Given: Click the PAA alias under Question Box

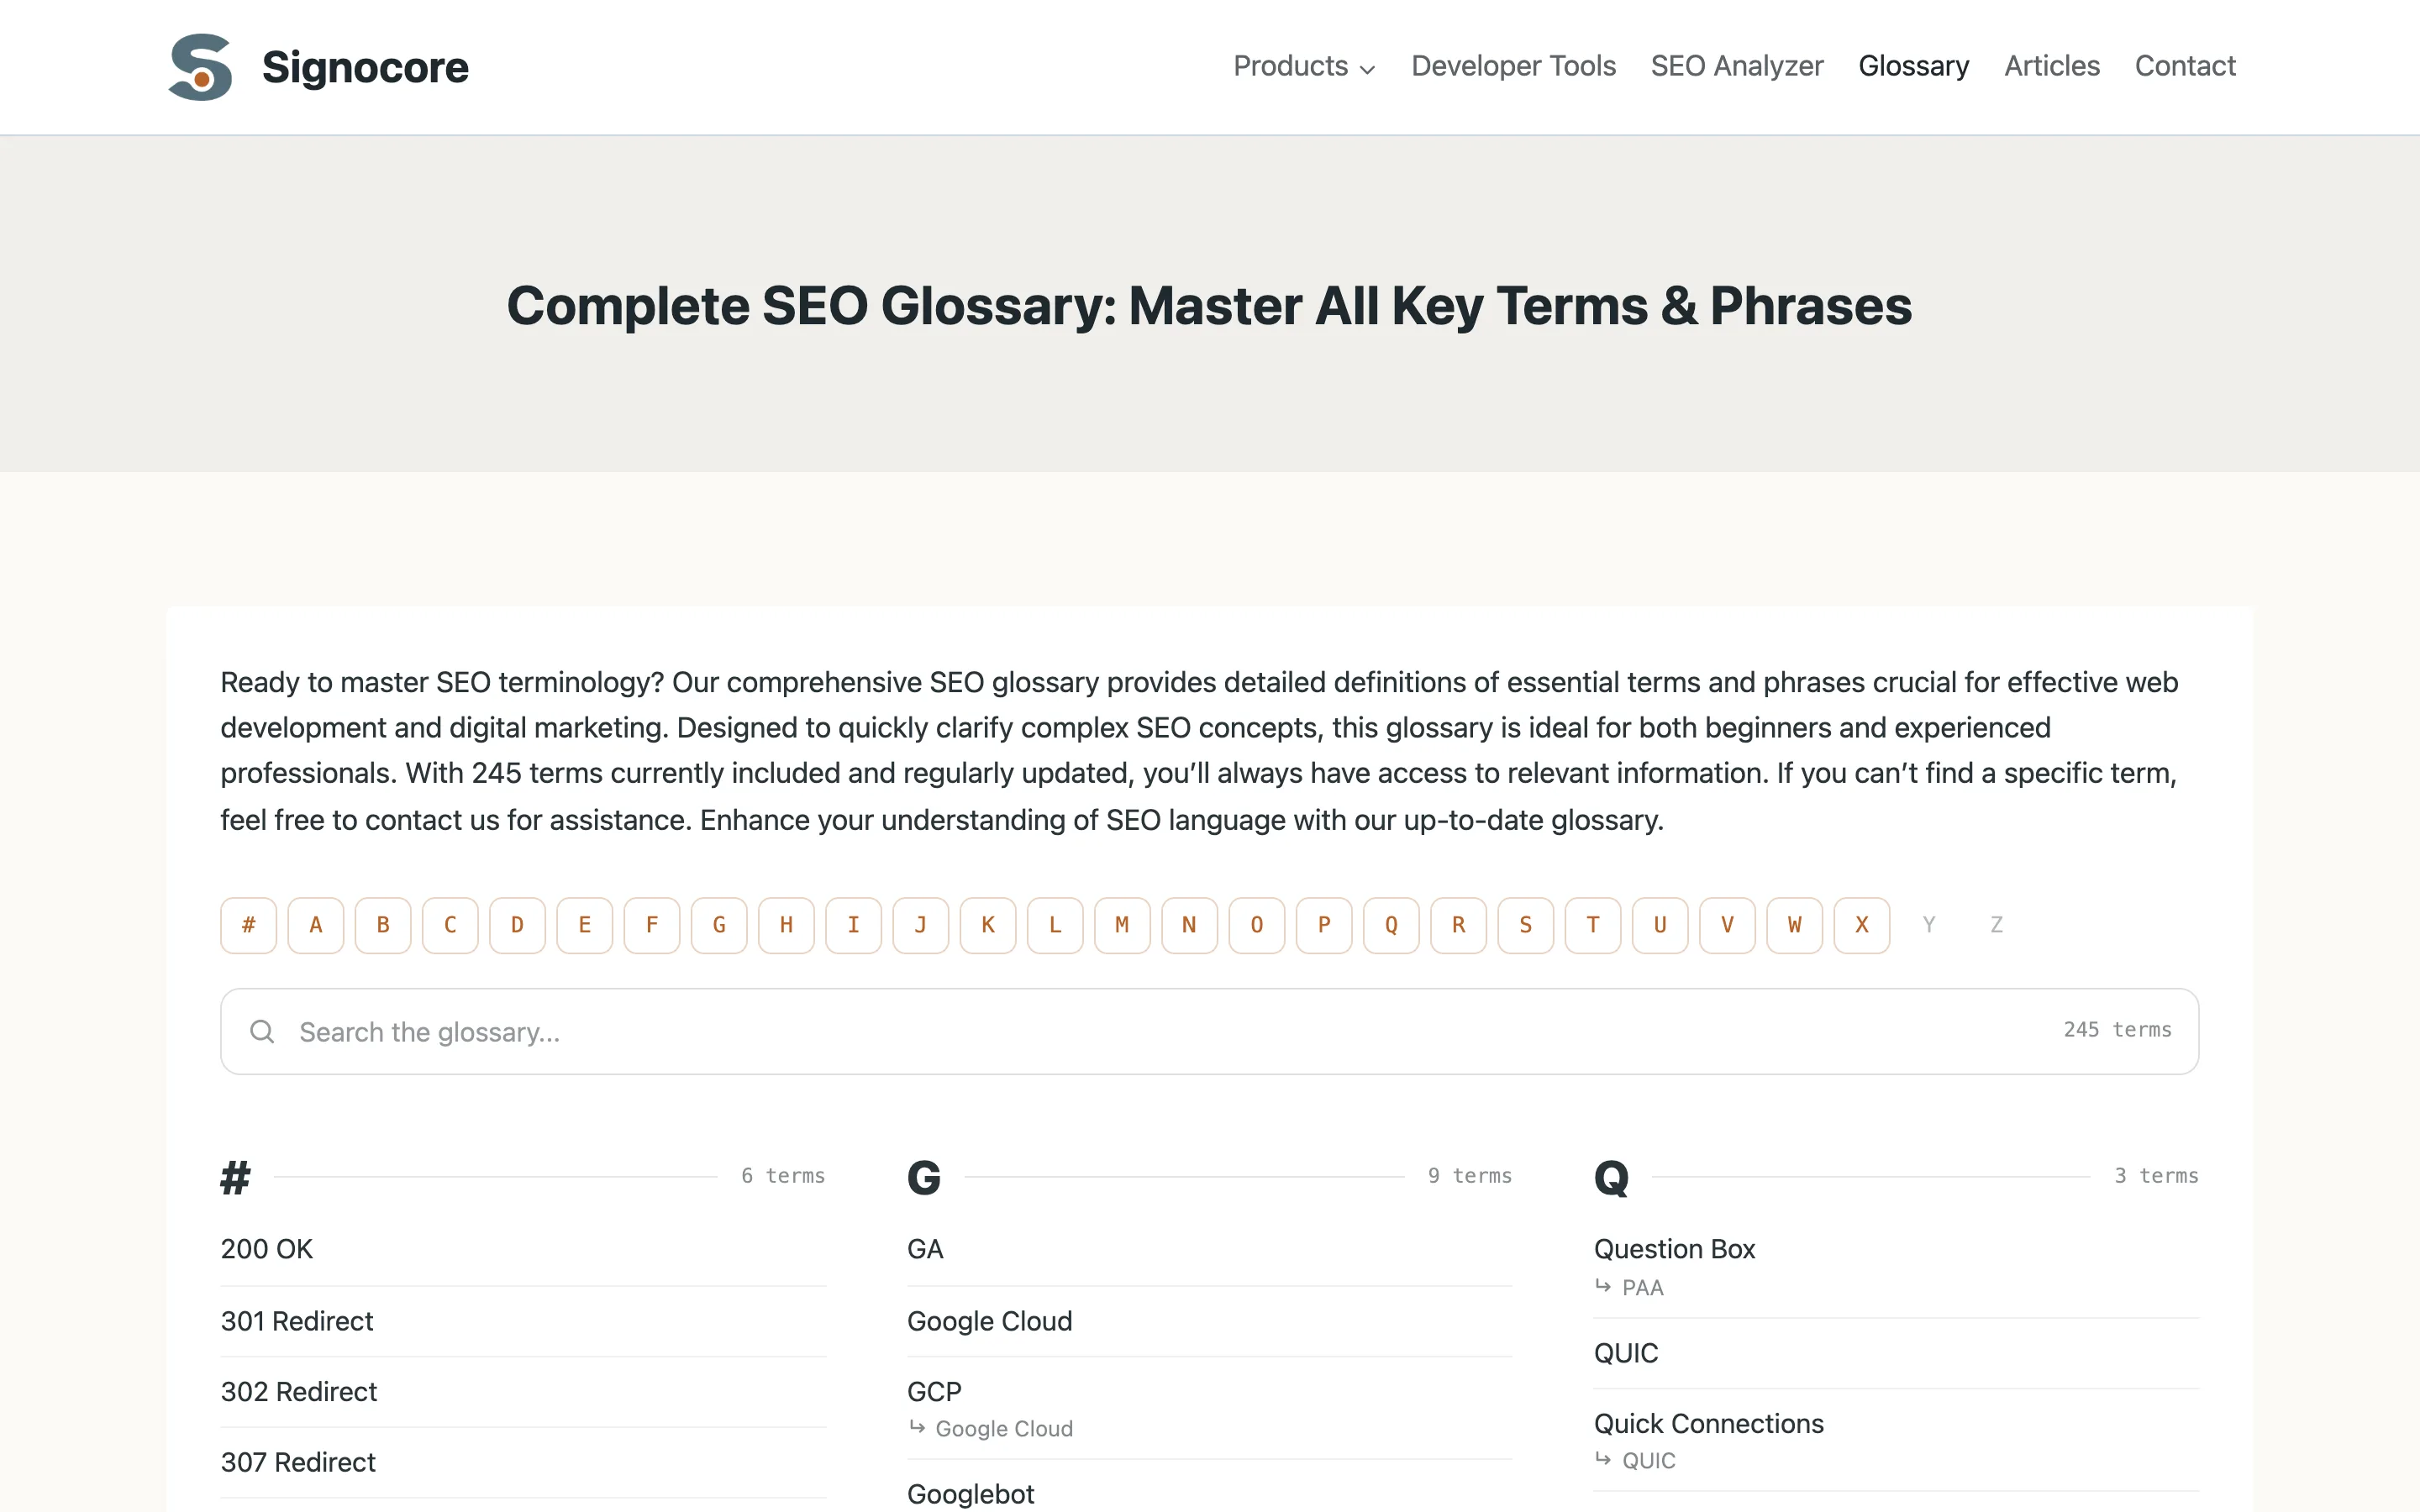Looking at the screenshot, I should click(1642, 1288).
